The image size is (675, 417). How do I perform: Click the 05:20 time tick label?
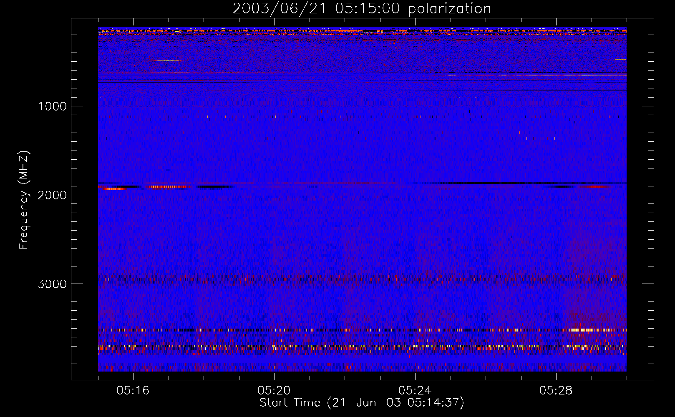(274, 391)
